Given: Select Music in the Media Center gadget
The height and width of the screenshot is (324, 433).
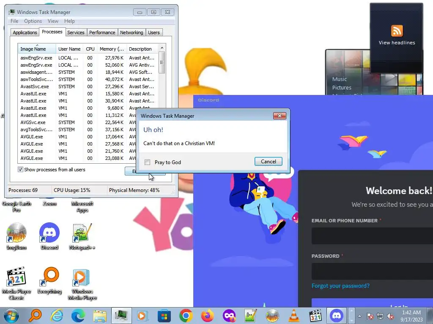Looking at the screenshot, I should pyautogui.click(x=340, y=79).
